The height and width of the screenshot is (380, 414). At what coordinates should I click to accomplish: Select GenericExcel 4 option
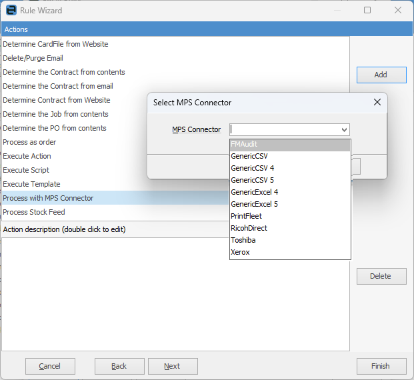(x=290, y=192)
